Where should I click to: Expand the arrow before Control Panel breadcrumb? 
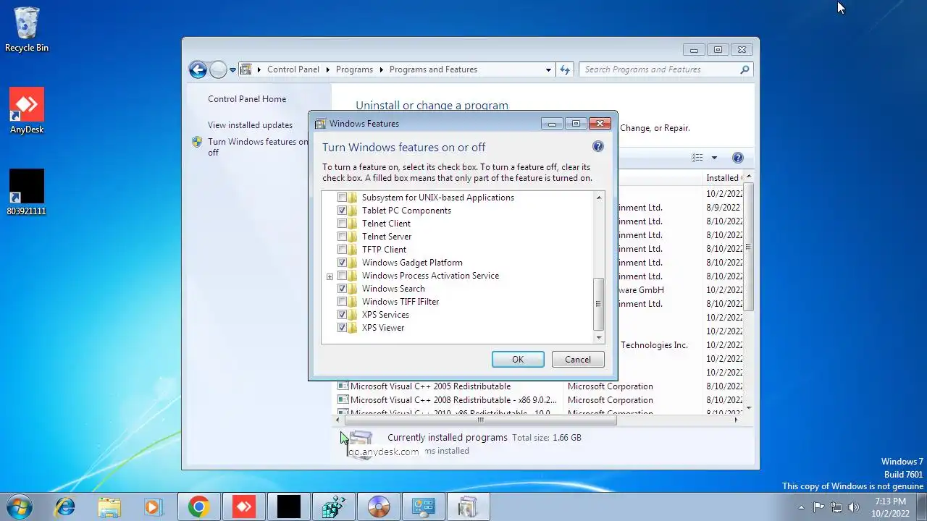click(259, 69)
